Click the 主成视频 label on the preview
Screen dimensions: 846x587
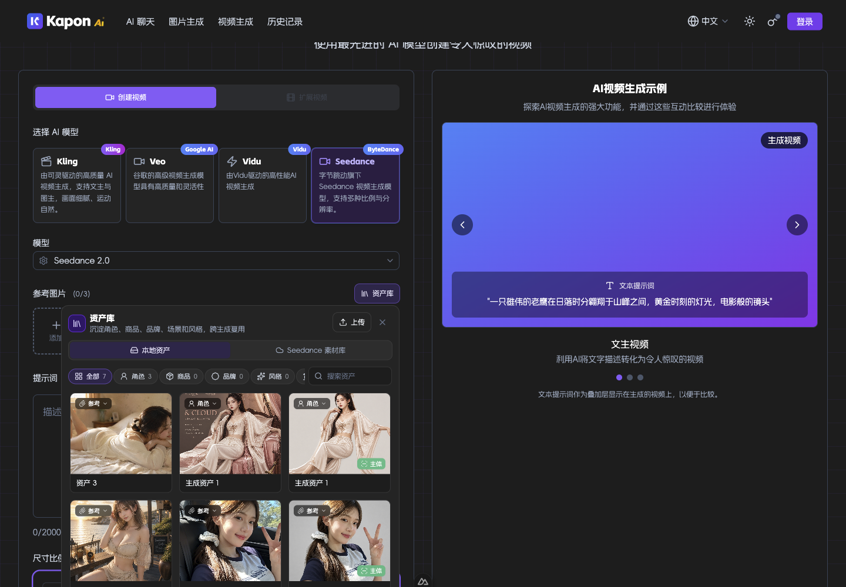pos(784,140)
